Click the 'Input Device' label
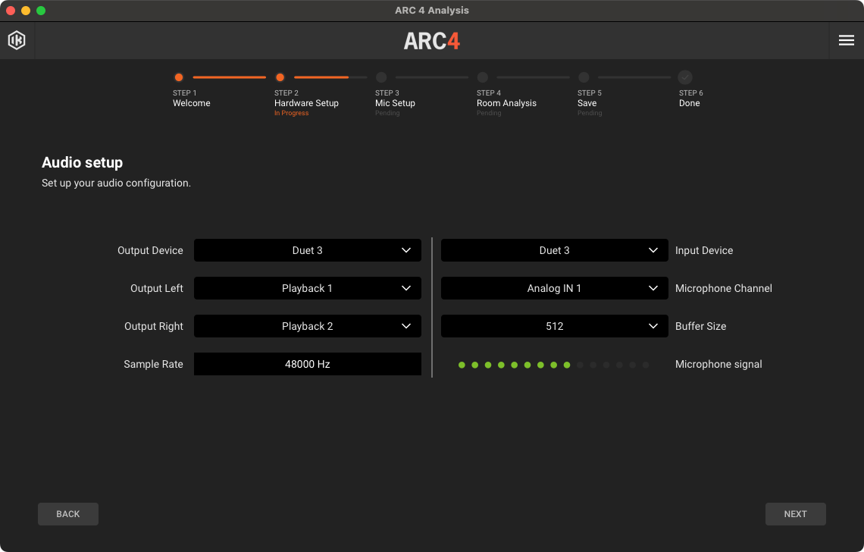 704,250
